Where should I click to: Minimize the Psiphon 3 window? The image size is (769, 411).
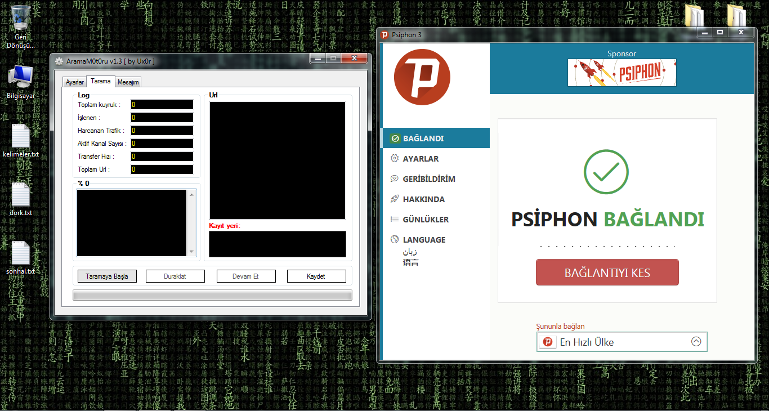click(x=705, y=33)
